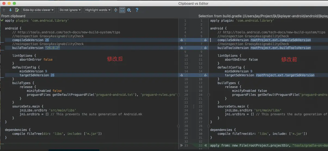Click the tools.android.com URL comment in left pane
Screen dimensions: 328x151
66,32
